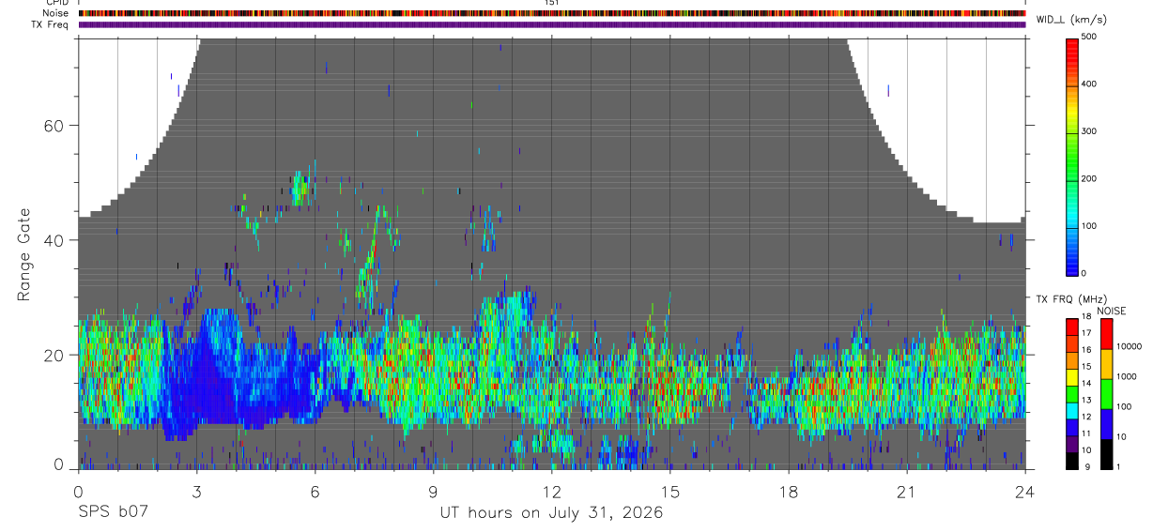Click the 12 hour tick label
This screenshot has height=532, width=1153.
551,492
